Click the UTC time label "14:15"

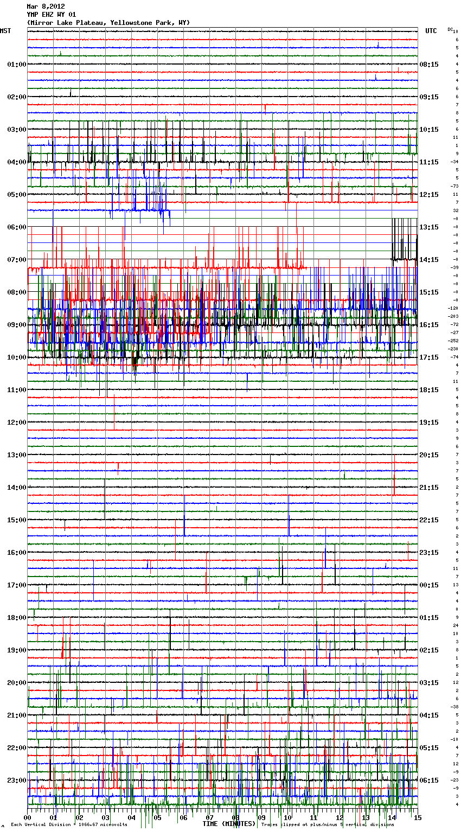pos(429,260)
